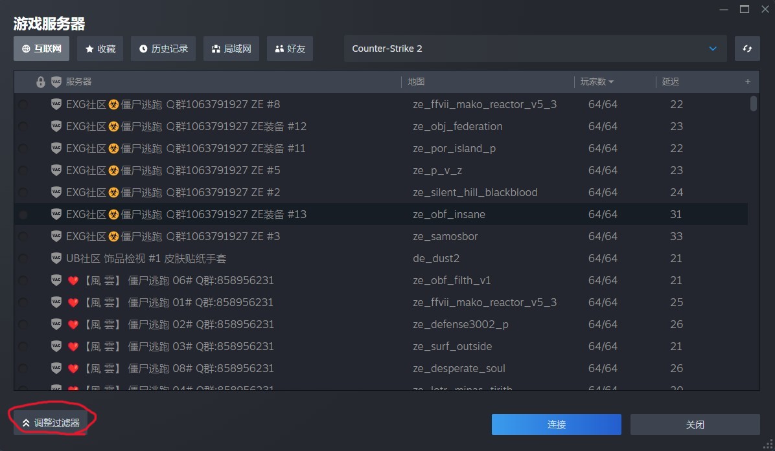Viewport: 775px width, 451px height.
Task: Click the server list vertical scrollbar
Action: click(x=753, y=104)
